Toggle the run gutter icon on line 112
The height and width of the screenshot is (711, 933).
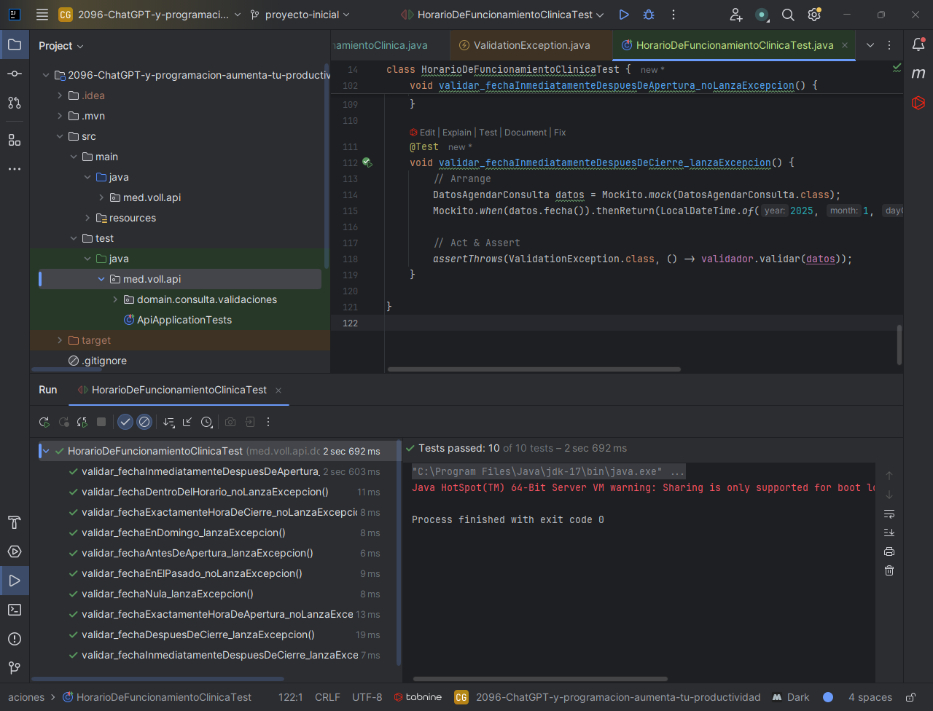[x=367, y=162]
